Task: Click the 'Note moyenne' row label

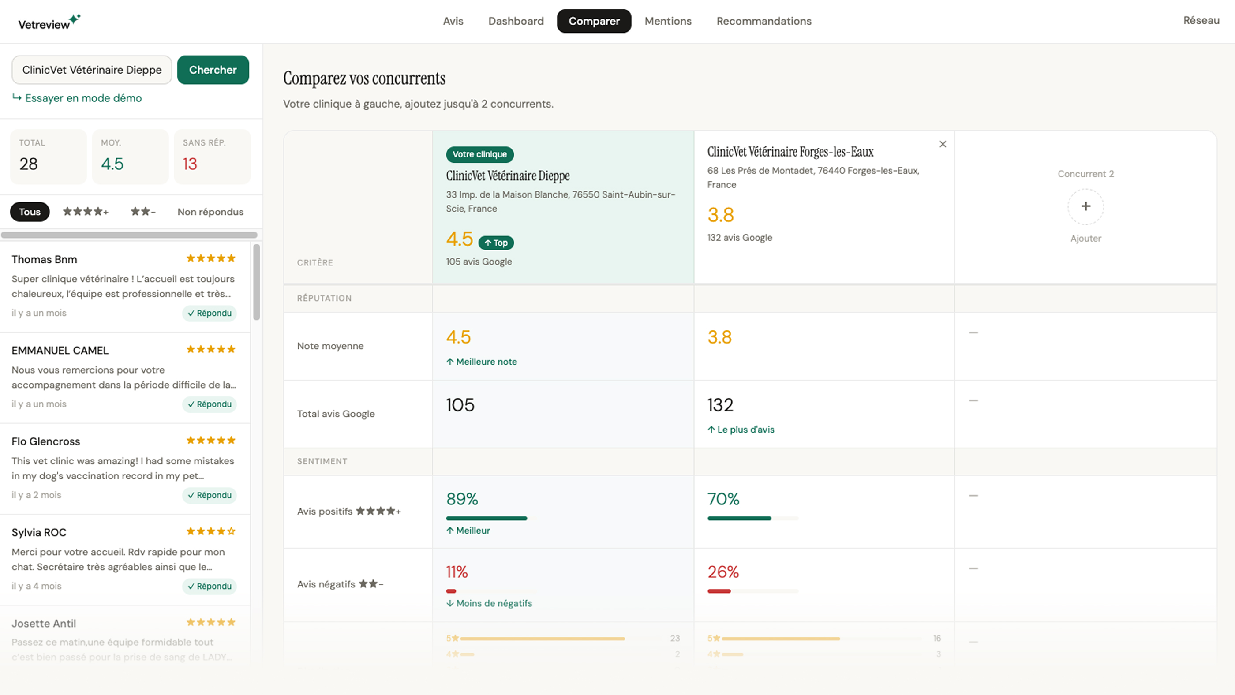Action: (330, 346)
